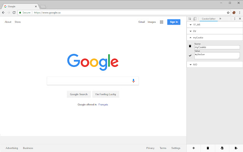Open the Terms footer link
This screenshot has height=152, width=243.
tap(163, 148)
